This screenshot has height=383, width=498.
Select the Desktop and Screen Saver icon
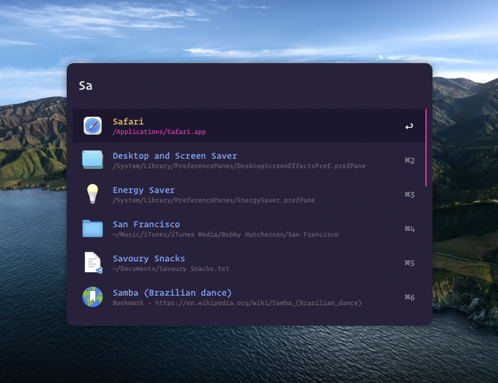93,160
